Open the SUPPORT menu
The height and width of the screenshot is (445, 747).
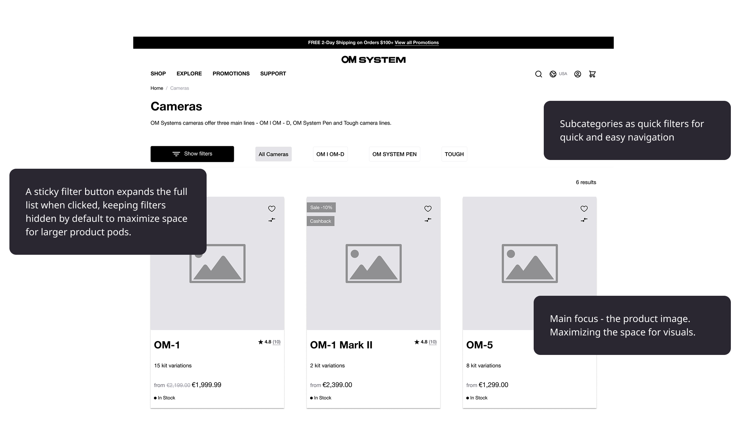click(273, 74)
